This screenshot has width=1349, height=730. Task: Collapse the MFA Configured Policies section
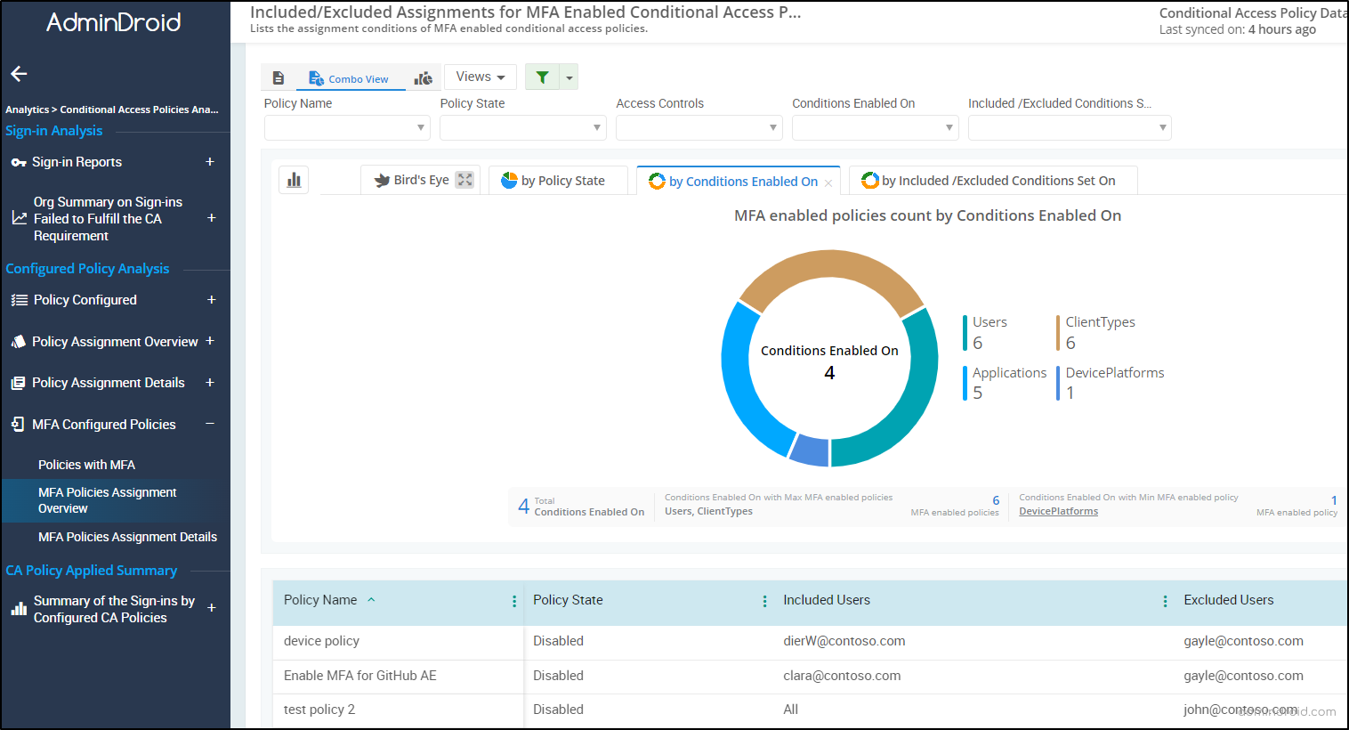(x=210, y=424)
